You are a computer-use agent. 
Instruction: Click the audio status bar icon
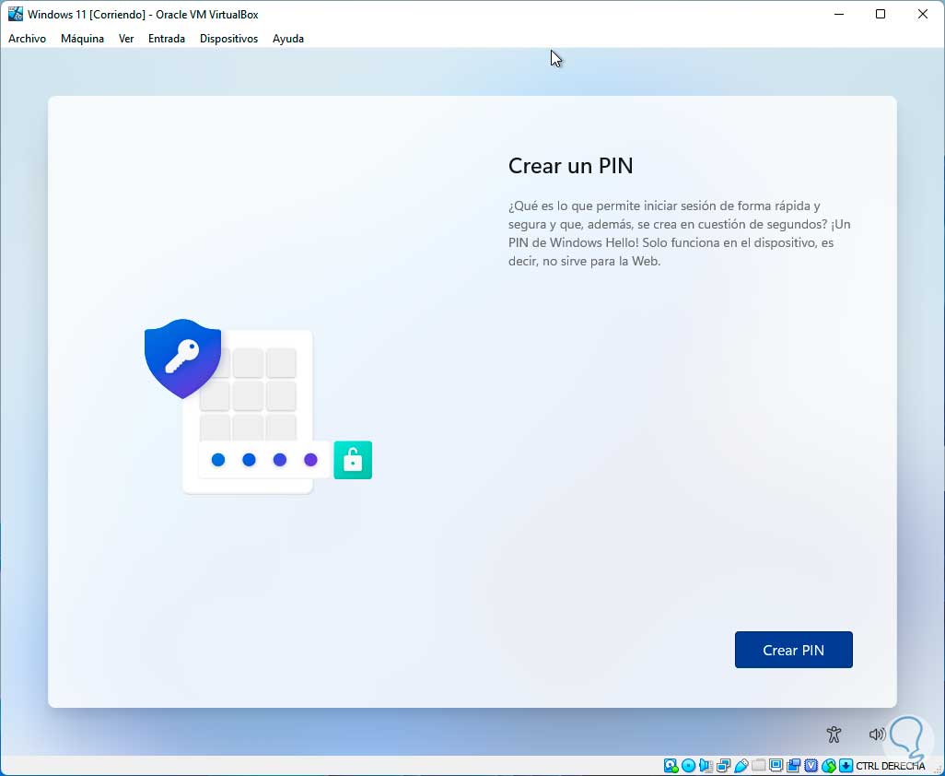(x=706, y=766)
